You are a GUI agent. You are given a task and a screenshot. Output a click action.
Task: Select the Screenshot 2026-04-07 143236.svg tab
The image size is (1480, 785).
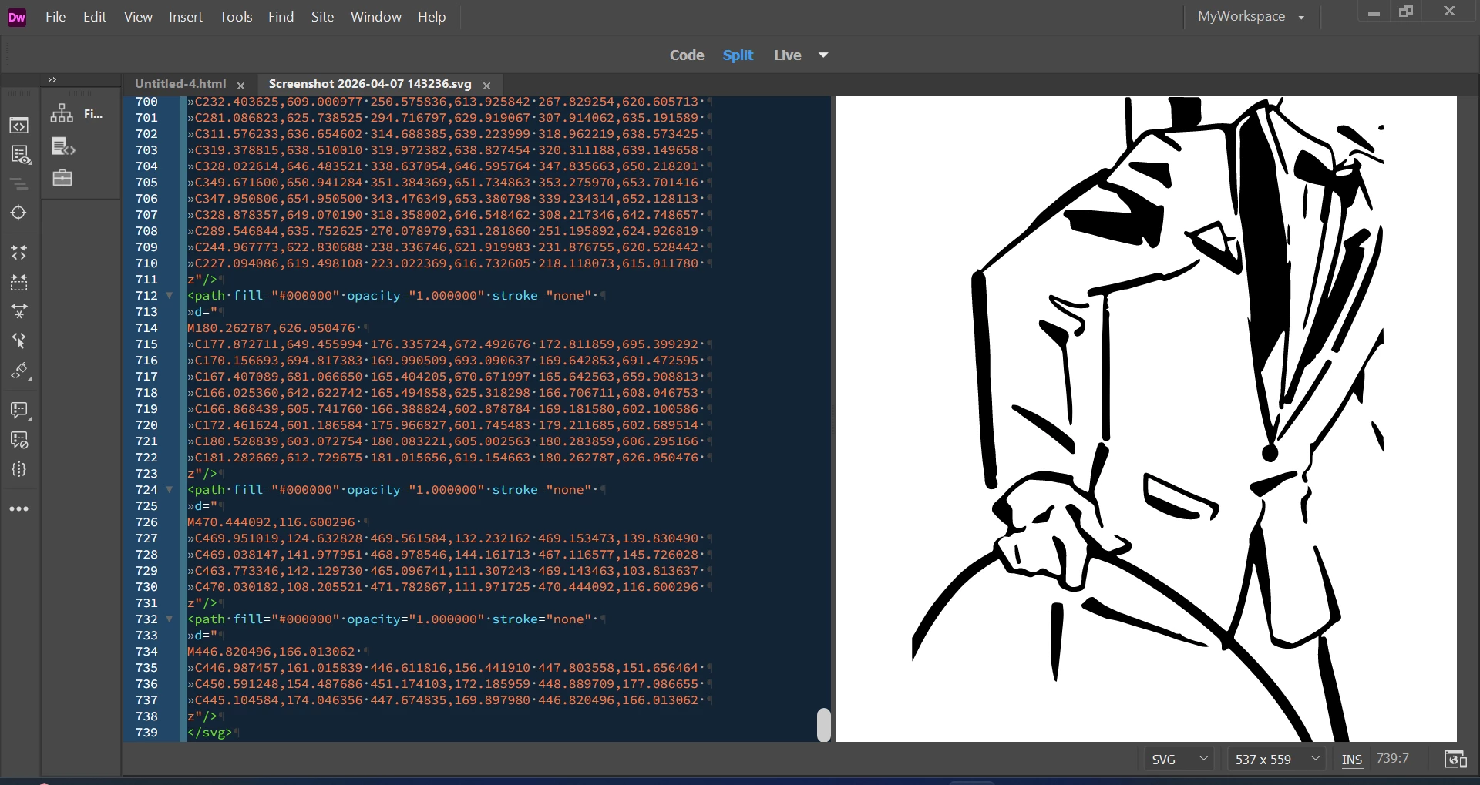370,84
